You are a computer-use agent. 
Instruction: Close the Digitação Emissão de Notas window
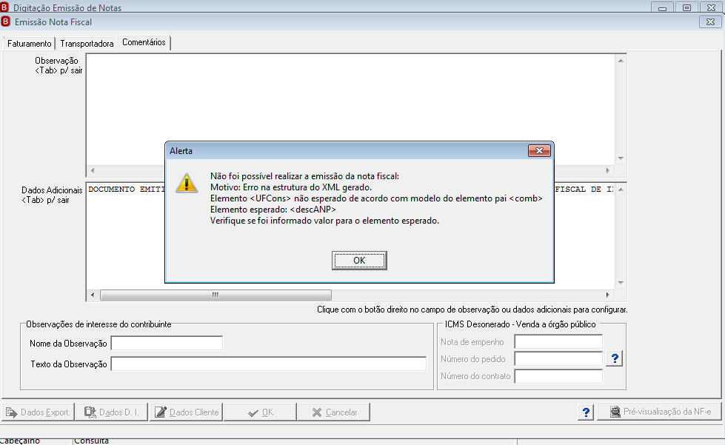711,7
